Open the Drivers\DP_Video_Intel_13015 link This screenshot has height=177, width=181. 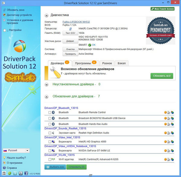[62, 137]
